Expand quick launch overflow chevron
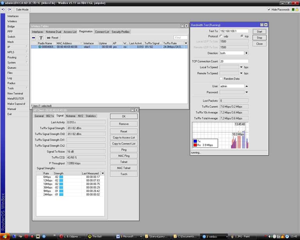Image resolution: width=300 pixels, height=240 pixels. click(x=54, y=235)
